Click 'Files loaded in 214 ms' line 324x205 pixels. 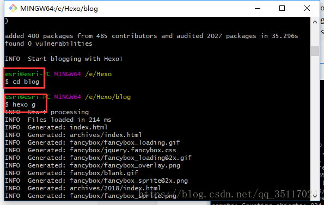coord(58,120)
